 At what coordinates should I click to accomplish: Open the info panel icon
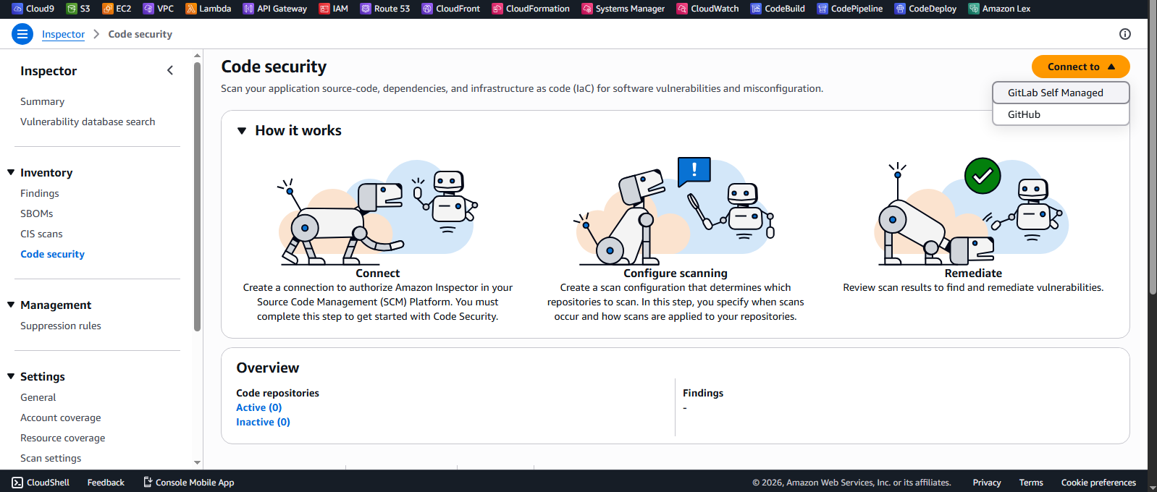pos(1124,34)
